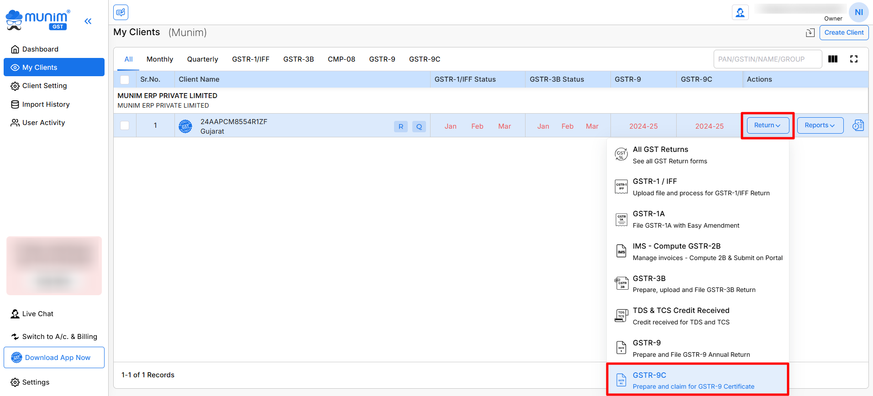Open the Reports dropdown

820,125
